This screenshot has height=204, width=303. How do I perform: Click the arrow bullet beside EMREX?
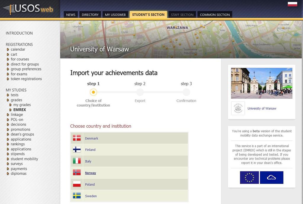coord(10,110)
